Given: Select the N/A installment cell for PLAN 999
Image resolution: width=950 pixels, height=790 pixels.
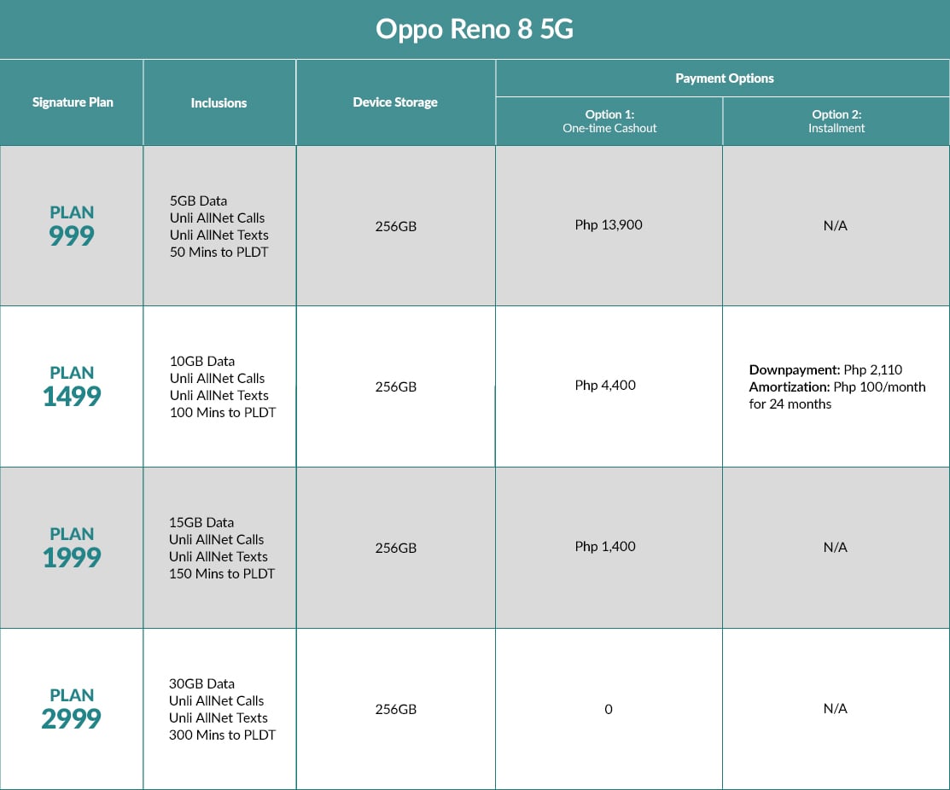Looking at the screenshot, I should point(835,225).
